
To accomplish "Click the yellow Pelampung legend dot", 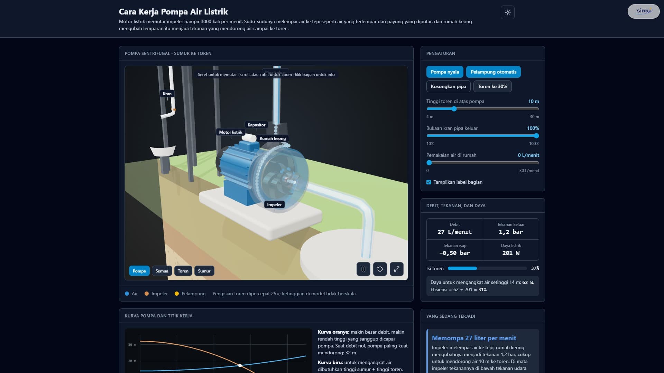I will (x=177, y=294).
